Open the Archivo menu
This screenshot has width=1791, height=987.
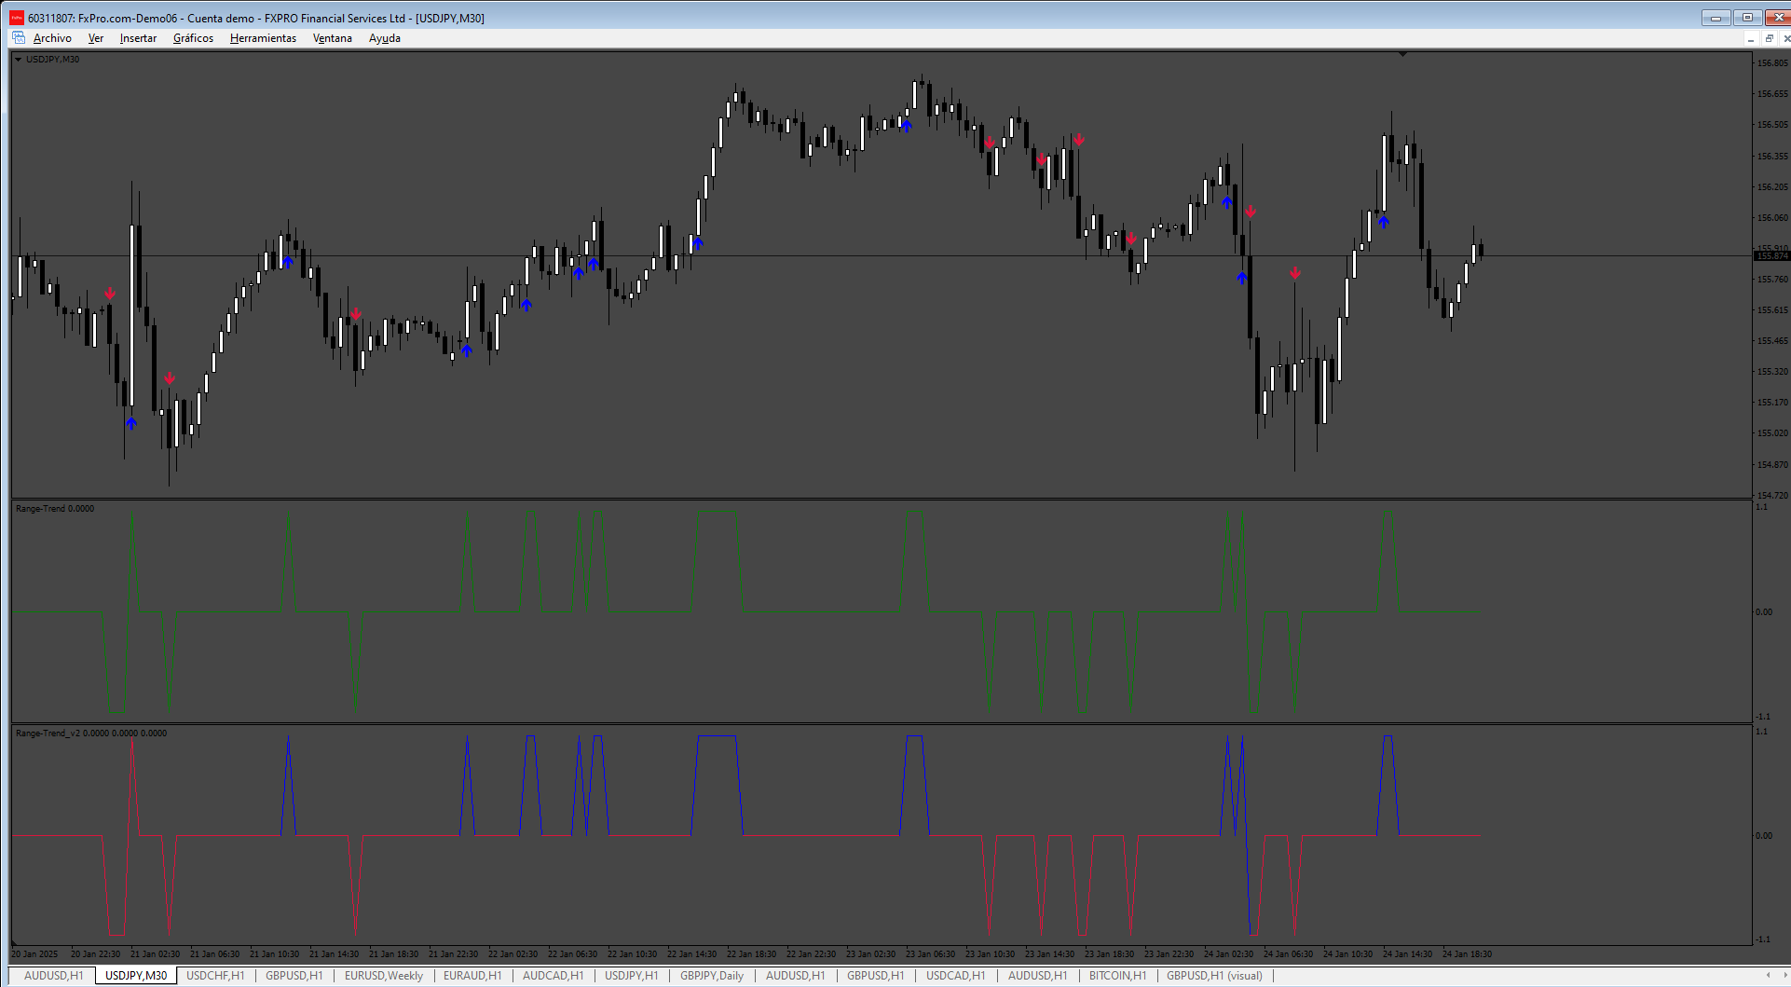pos(52,38)
